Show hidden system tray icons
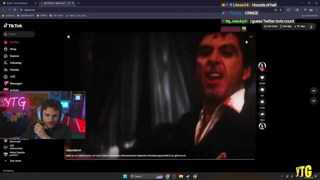Image resolution: width=320 pixels, height=180 pixels. 282,176
